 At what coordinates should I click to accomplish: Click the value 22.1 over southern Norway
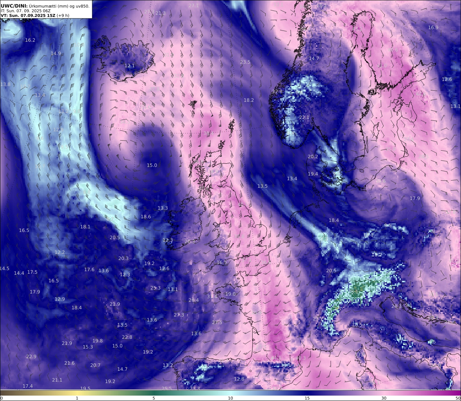(x=304, y=117)
